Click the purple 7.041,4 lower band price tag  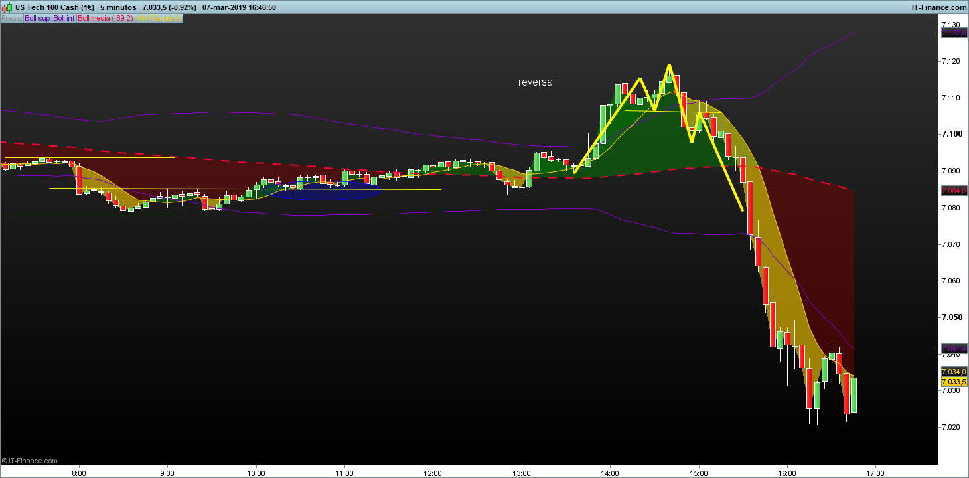952,349
